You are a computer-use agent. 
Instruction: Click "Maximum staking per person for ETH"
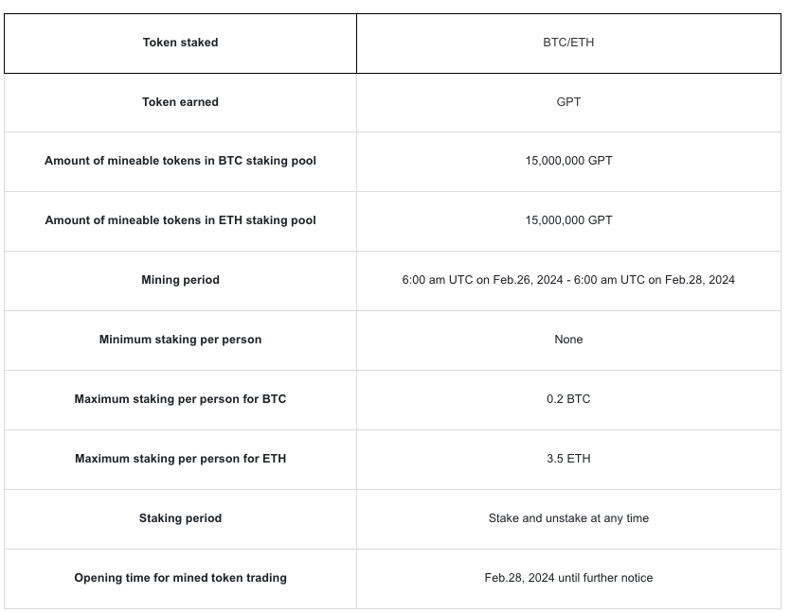pyautogui.click(x=180, y=459)
